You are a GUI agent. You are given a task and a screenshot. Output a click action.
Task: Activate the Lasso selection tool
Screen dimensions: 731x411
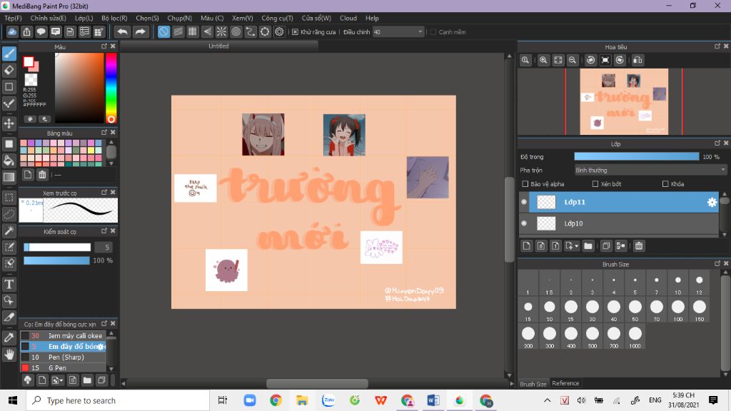coord(9,214)
